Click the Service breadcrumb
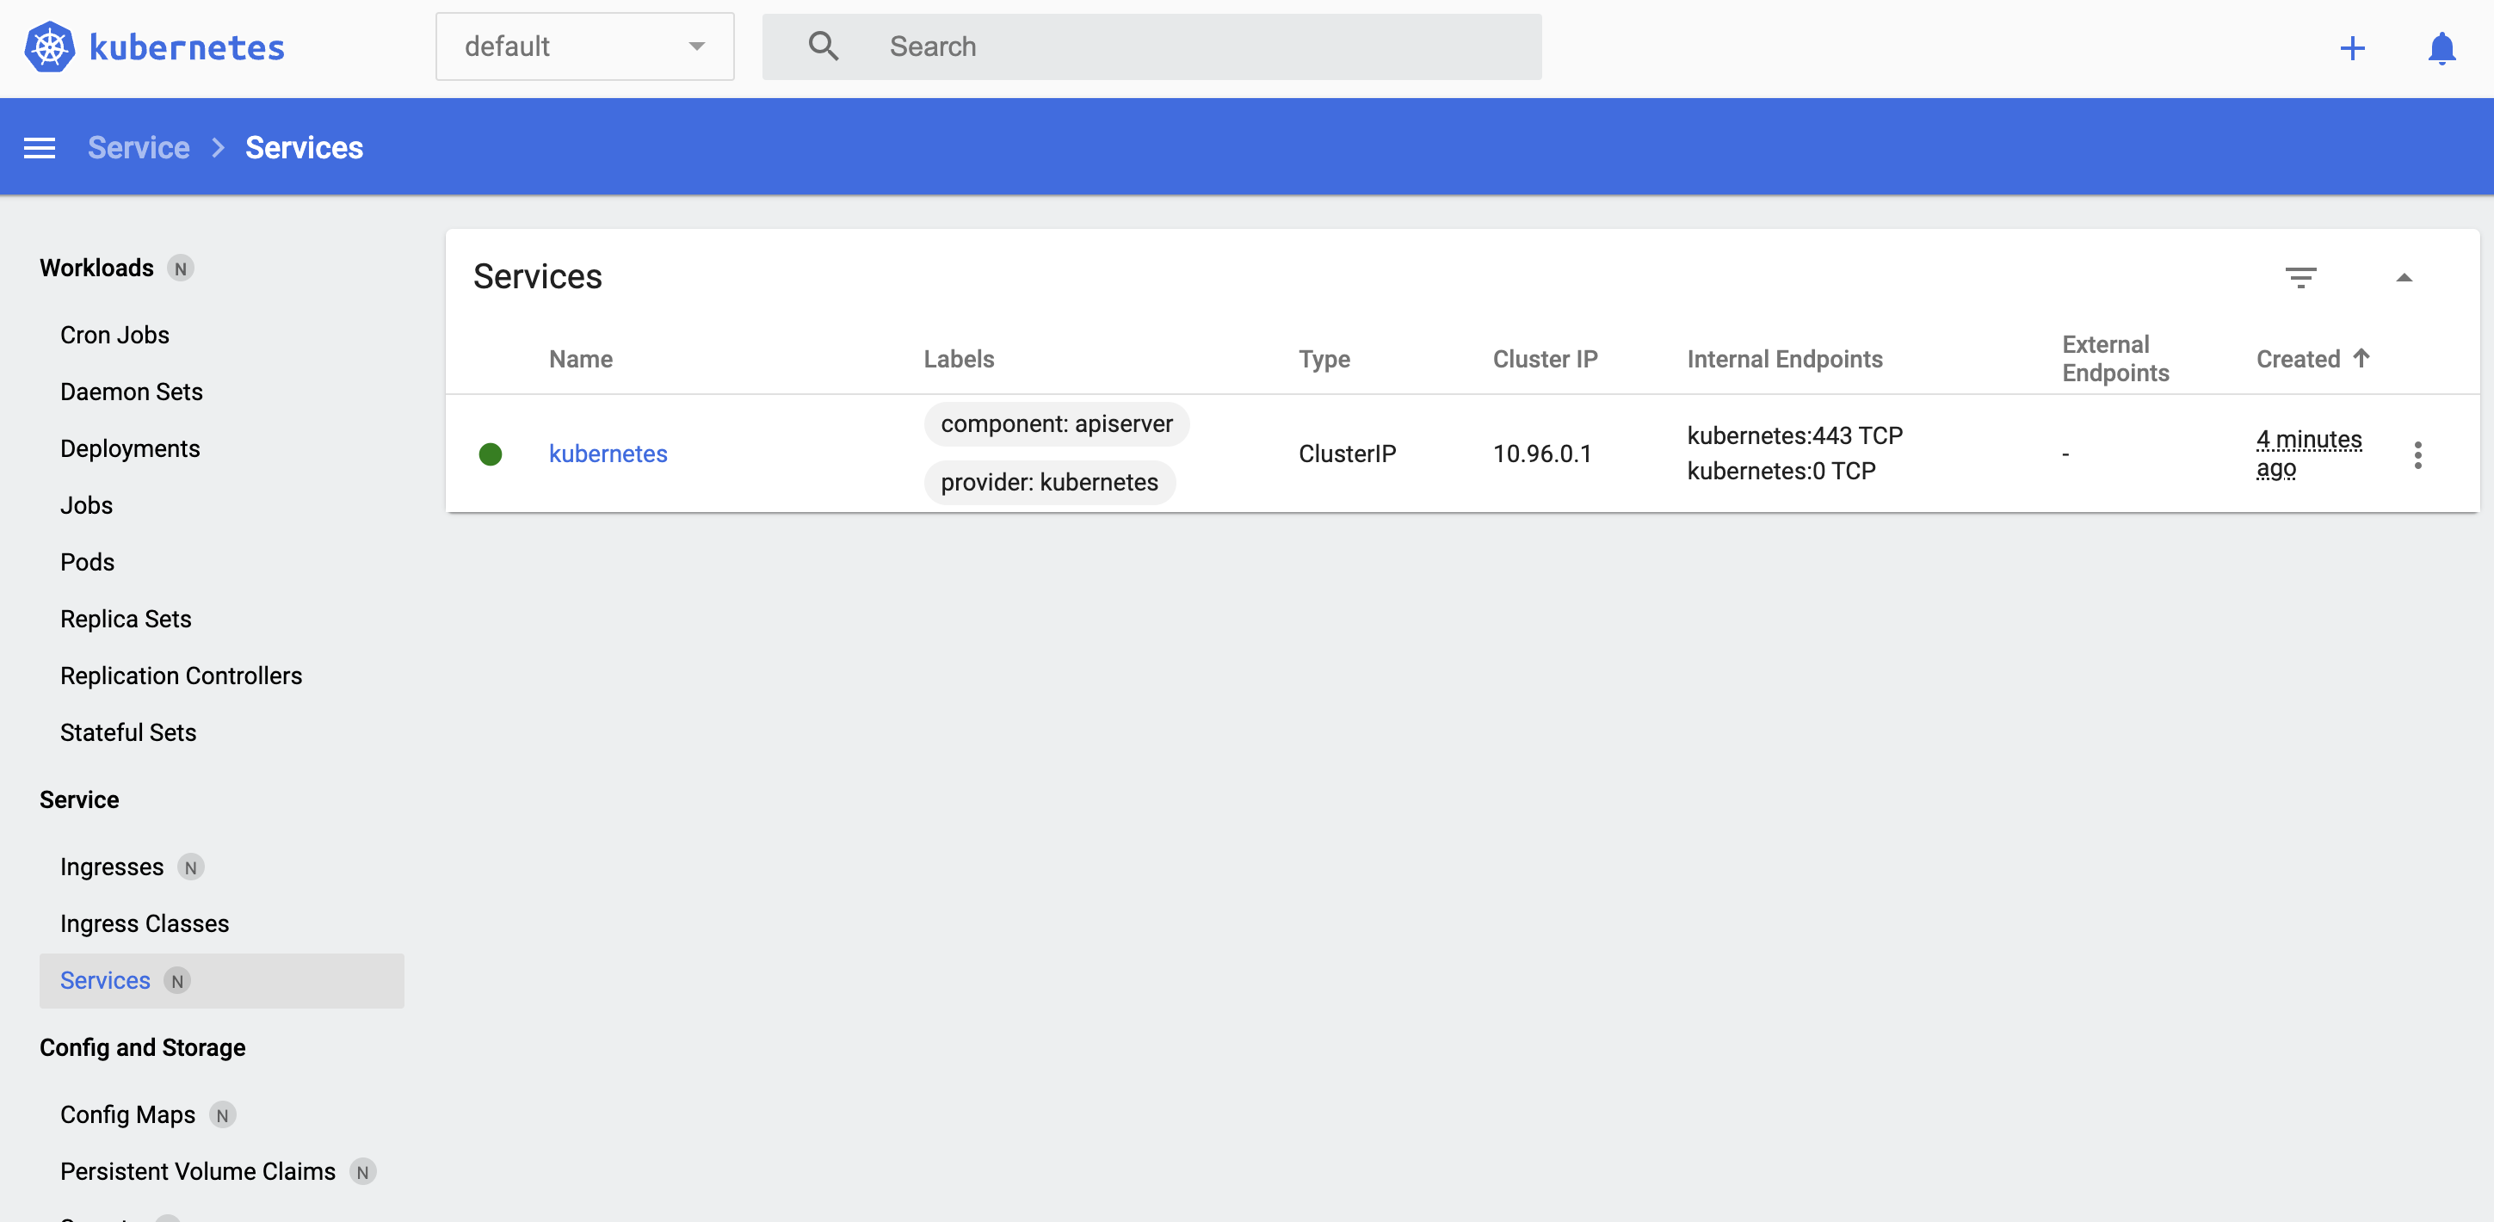Viewport: 2494px width, 1222px height. pyautogui.click(x=139, y=147)
